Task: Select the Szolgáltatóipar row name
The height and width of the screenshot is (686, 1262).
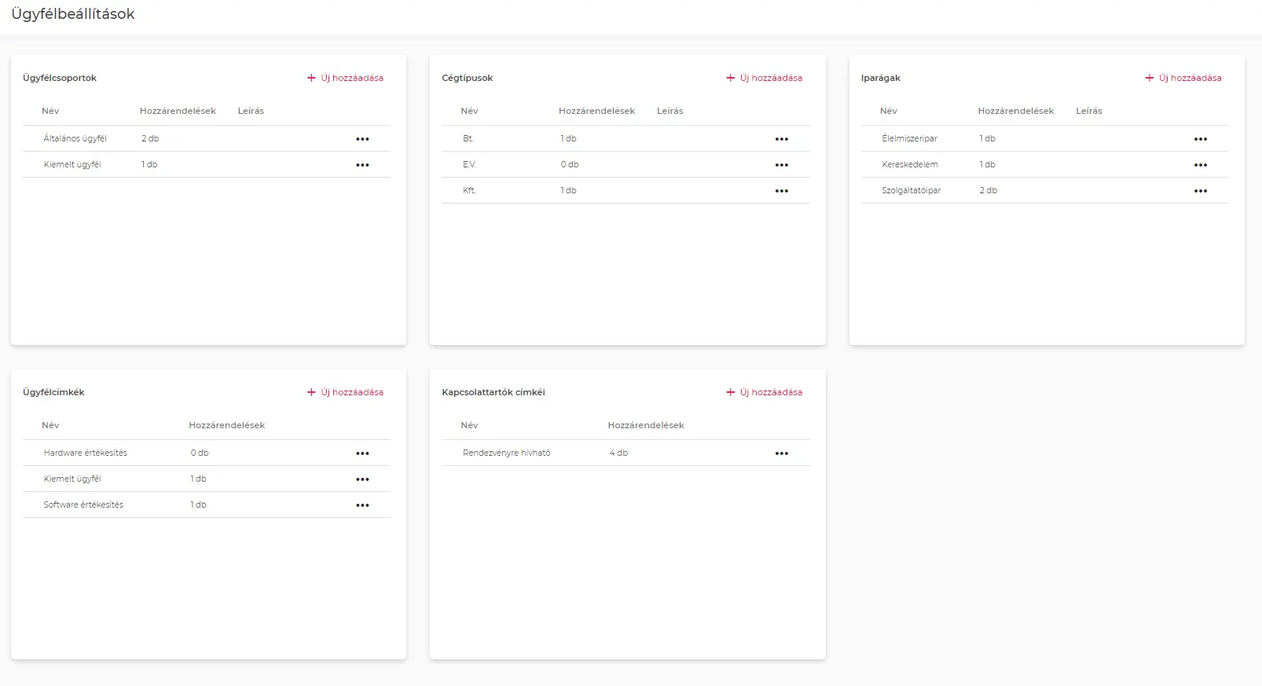Action: [x=911, y=190]
